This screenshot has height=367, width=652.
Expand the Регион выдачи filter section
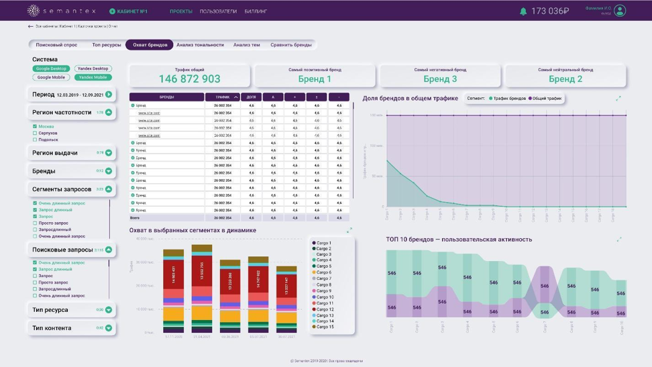pos(109,153)
